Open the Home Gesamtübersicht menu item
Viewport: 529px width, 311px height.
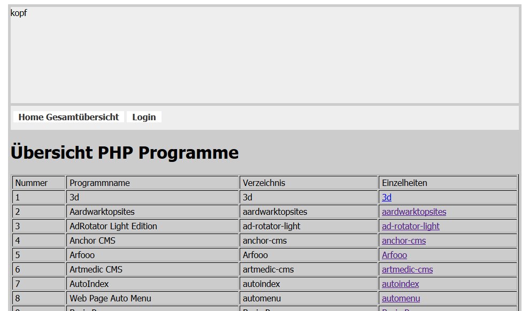pyautogui.click(x=68, y=117)
